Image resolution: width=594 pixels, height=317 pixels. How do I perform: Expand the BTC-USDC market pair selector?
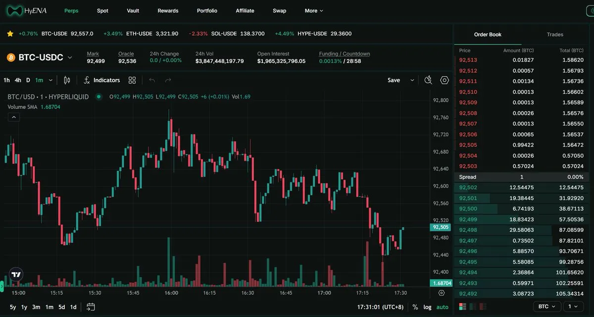tap(70, 57)
